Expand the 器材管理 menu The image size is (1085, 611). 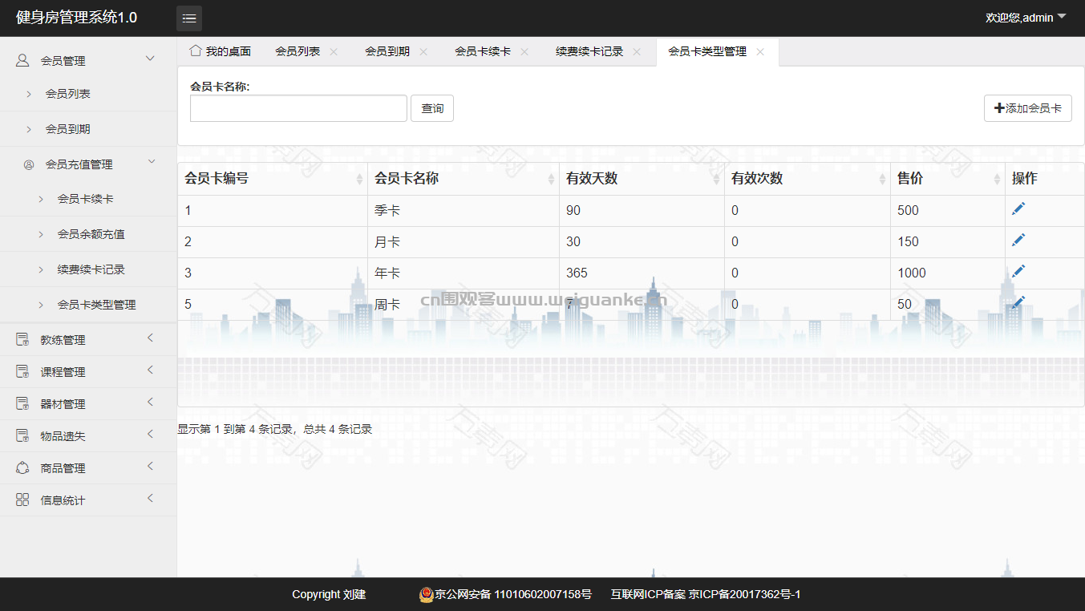coord(150,403)
